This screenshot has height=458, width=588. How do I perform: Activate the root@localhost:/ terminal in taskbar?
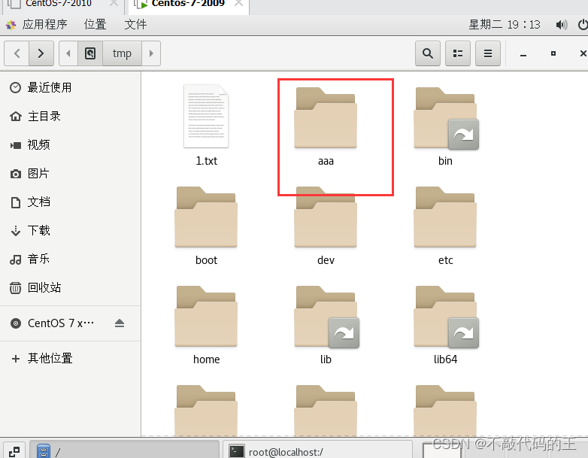tap(317, 450)
